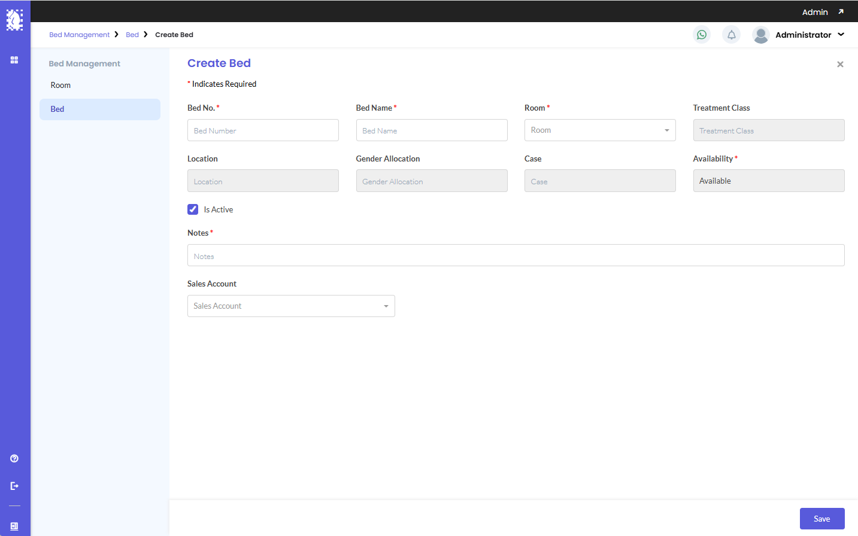Image resolution: width=858 pixels, height=536 pixels.
Task: Focus the Bed Number input field
Action: point(263,130)
